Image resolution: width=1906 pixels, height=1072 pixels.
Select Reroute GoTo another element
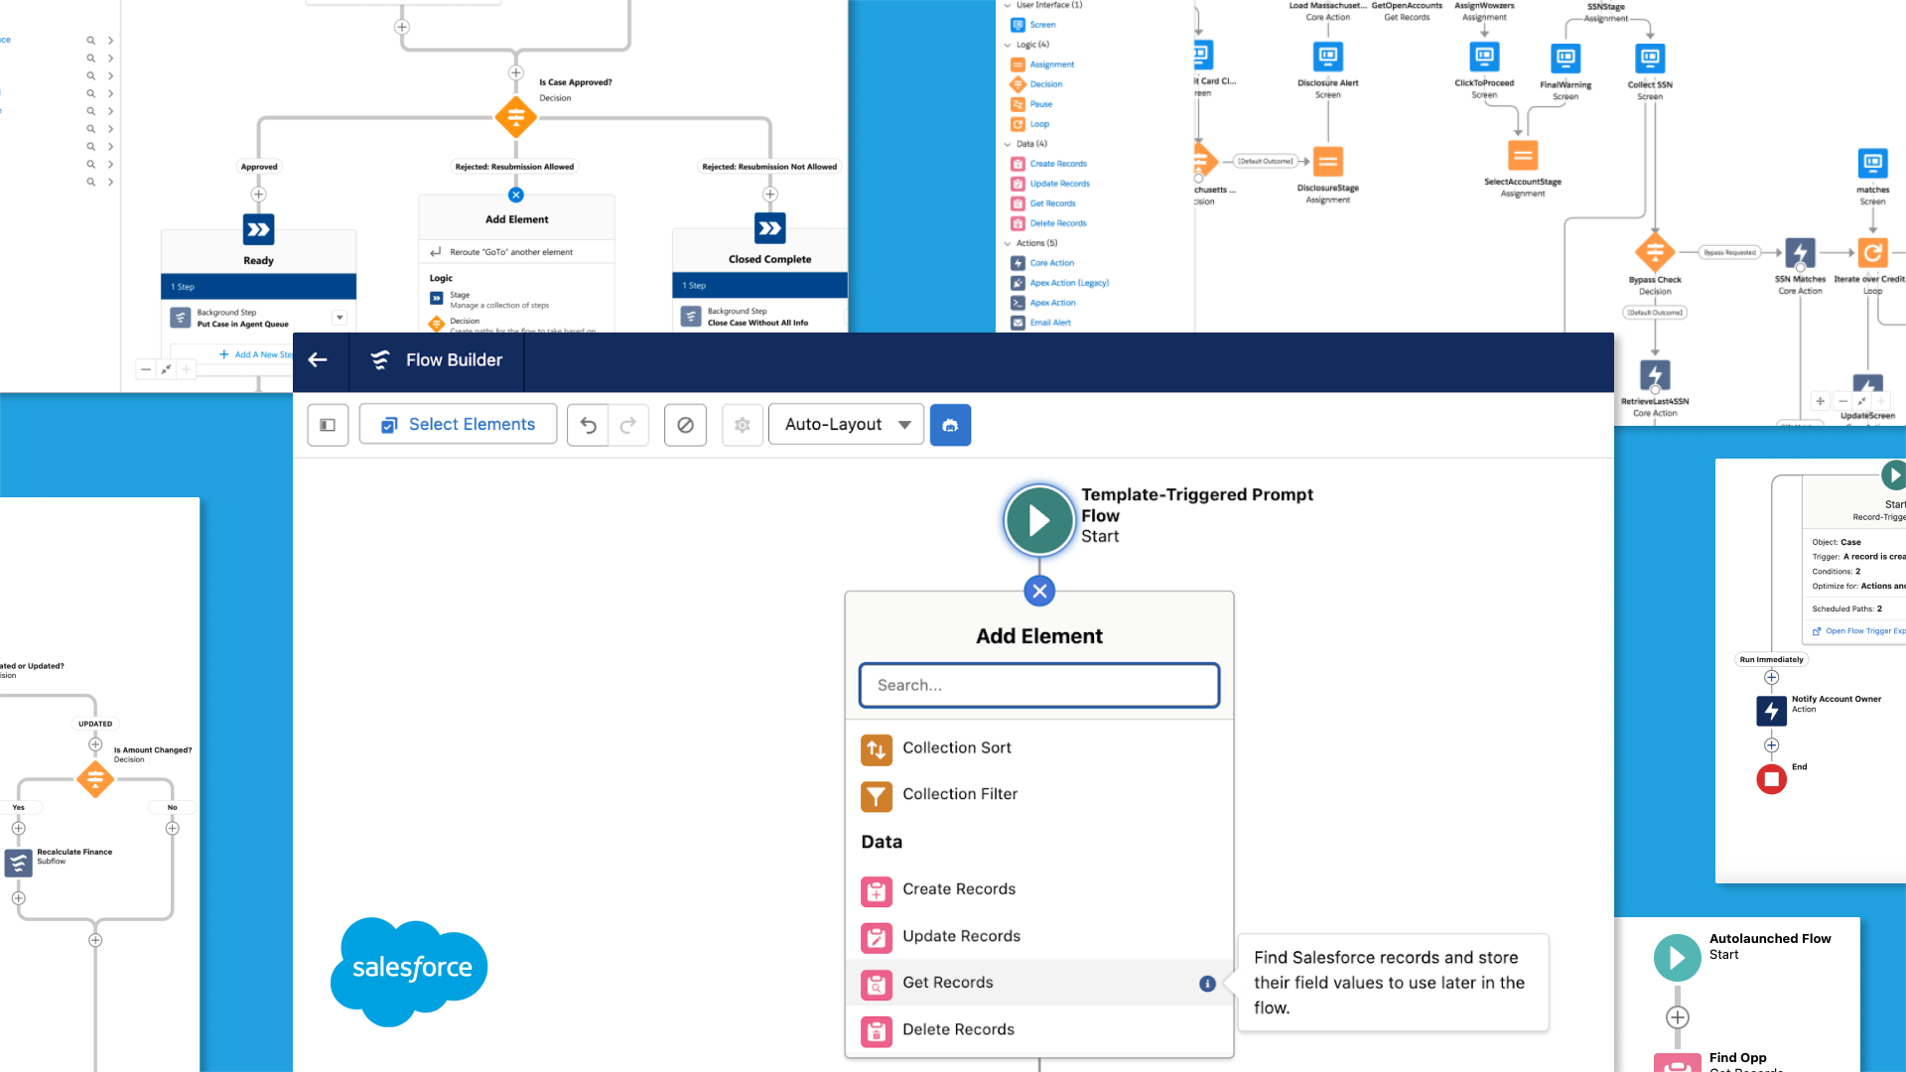[x=516, y=252]
